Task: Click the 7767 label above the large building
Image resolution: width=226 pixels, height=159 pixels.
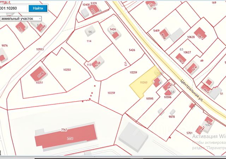Action: (x=64, y=130)
